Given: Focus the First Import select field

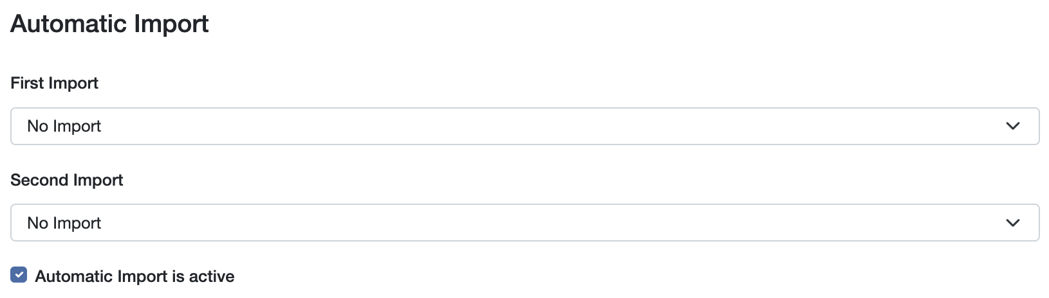Looking at the screenshot, I should pos(524,126).
